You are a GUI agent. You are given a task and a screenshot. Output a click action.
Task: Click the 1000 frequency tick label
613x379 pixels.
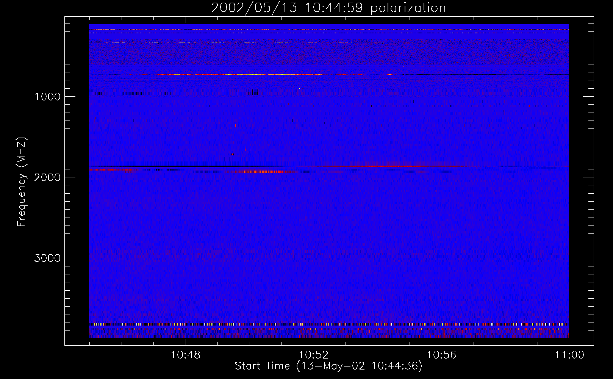tap(47, 97)
